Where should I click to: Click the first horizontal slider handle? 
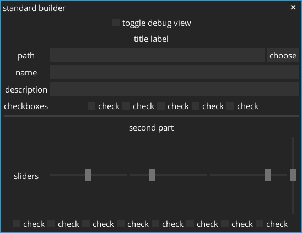click(88, 175)
